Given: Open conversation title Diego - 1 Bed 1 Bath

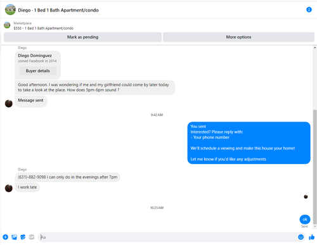Looking at the screenshot, I should point(58,10).
